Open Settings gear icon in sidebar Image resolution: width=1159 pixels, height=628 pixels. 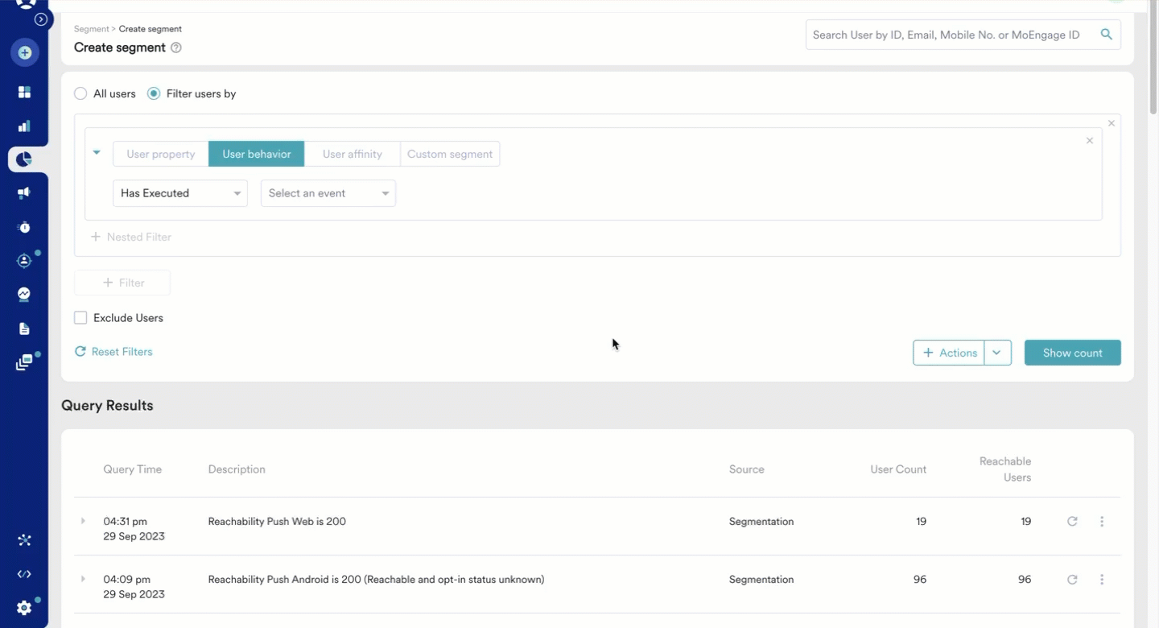[x=24, y=608]
